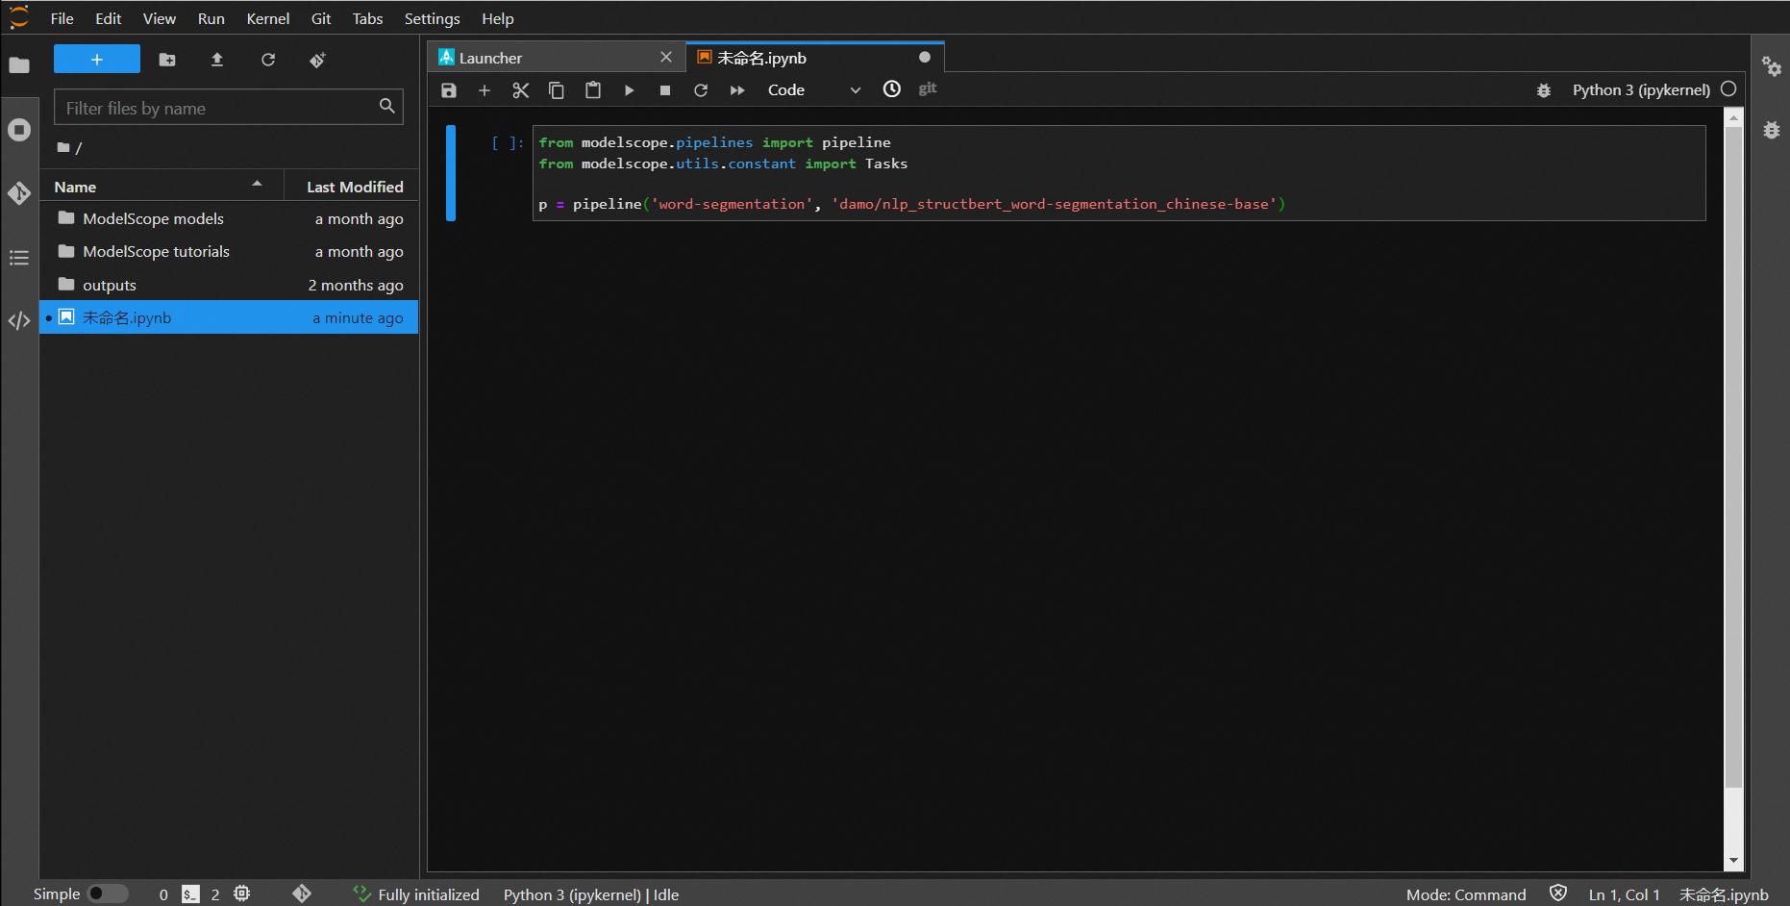Click the Ln 1, Col 1 position indicator
Viewport: 1790px width, 906px height.
point(1624,894)
